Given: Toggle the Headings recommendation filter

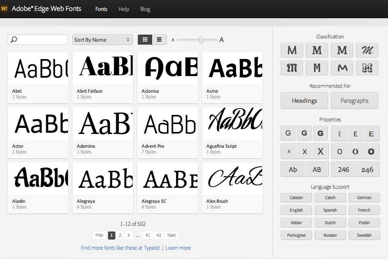Looking at the screenshot, I should pos(304,100).
